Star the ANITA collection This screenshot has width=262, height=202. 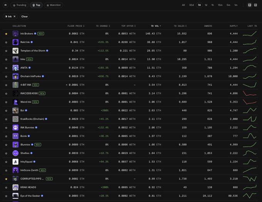[6, 68]
